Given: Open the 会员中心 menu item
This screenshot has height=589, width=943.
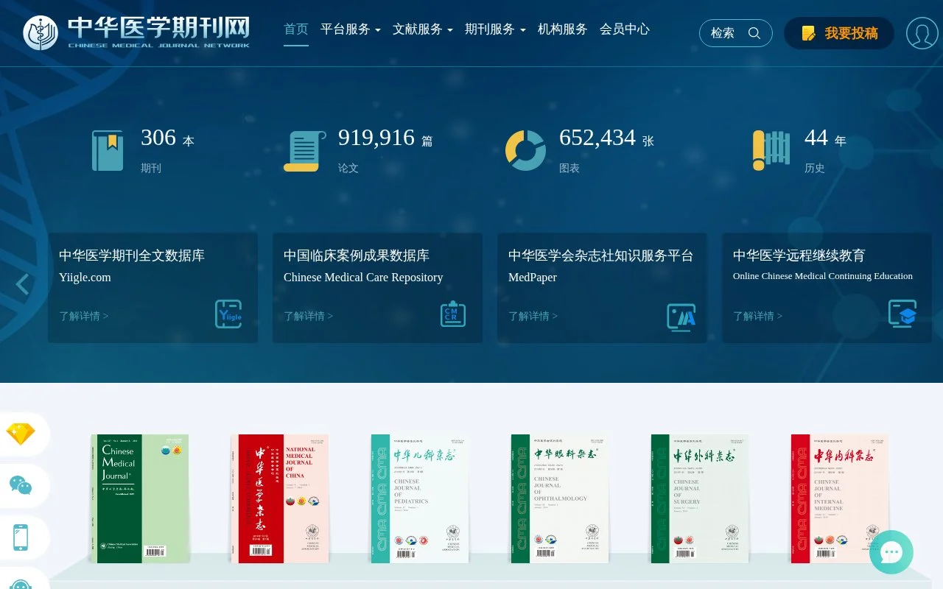Looking at the screenshot, I should tap(625, 29).
